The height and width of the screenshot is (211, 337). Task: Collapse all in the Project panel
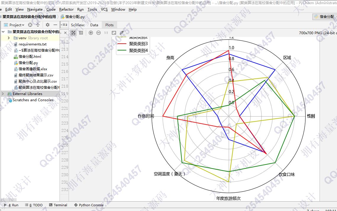point(38,25)
